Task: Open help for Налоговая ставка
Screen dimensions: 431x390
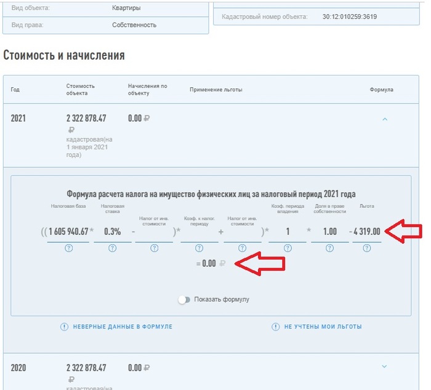Action: click(x=112, y=249)
